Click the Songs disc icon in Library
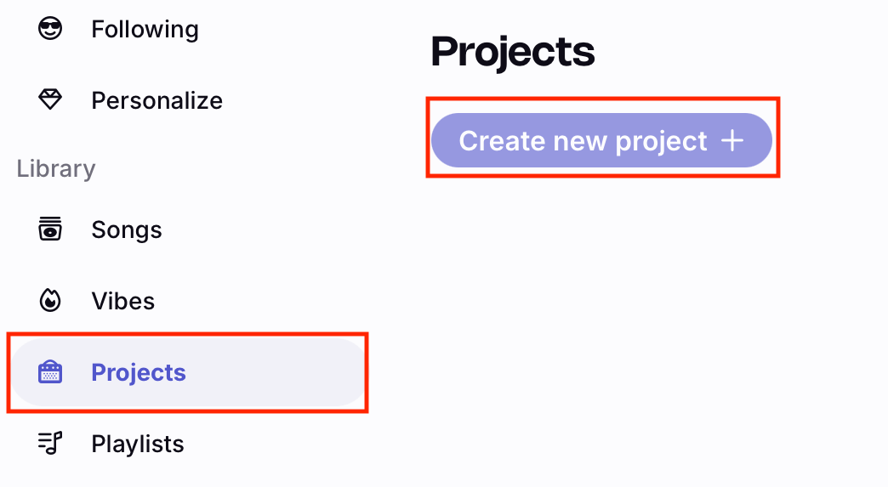This screenshot has height=487, width=888. click(x=51, y=229)
